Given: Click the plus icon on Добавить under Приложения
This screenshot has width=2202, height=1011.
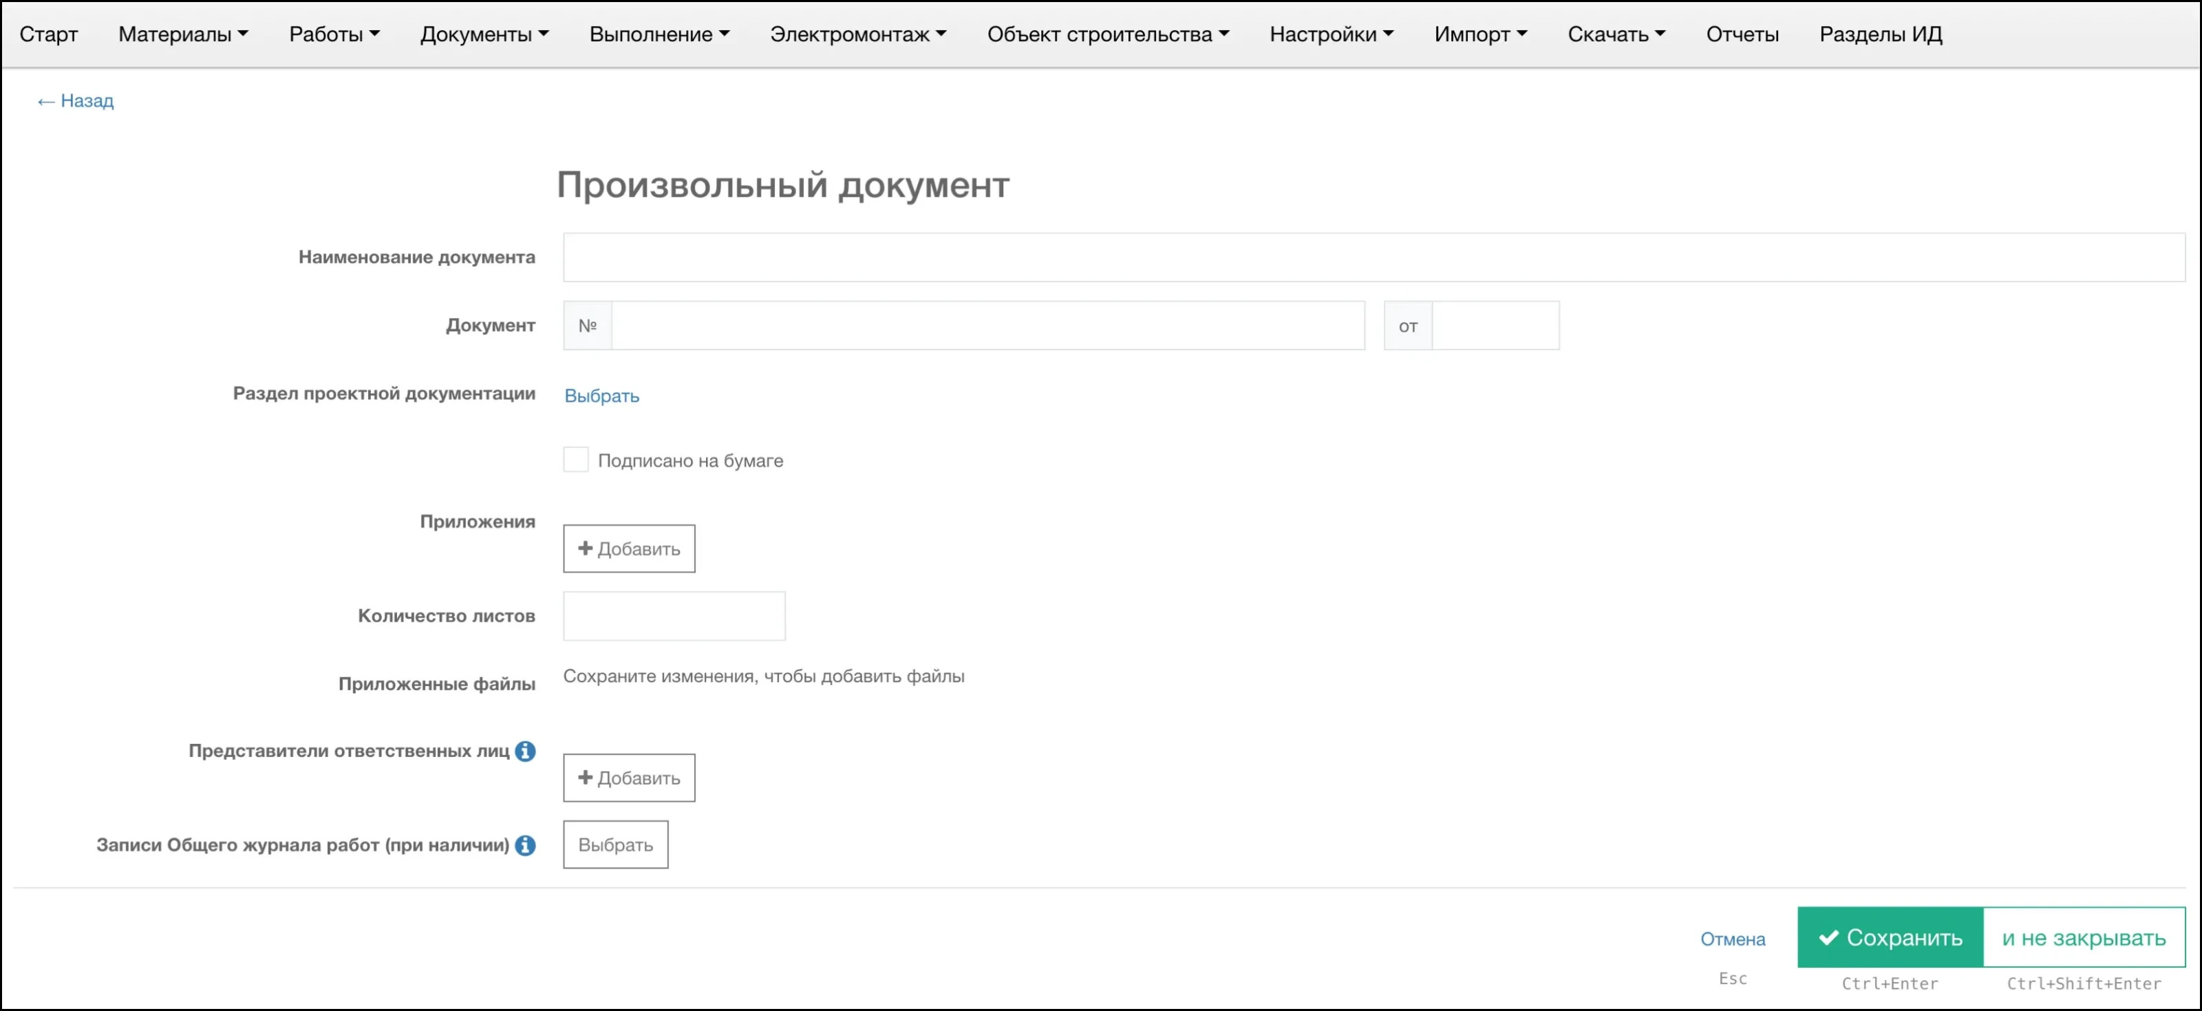Looking at the screenshot, I should [x=586, y=548].
